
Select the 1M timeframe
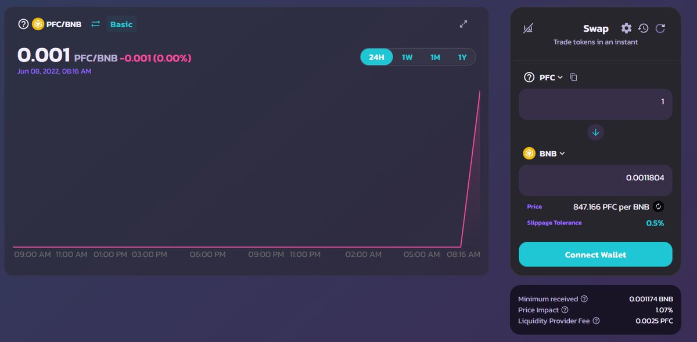(x=435, y=57)
